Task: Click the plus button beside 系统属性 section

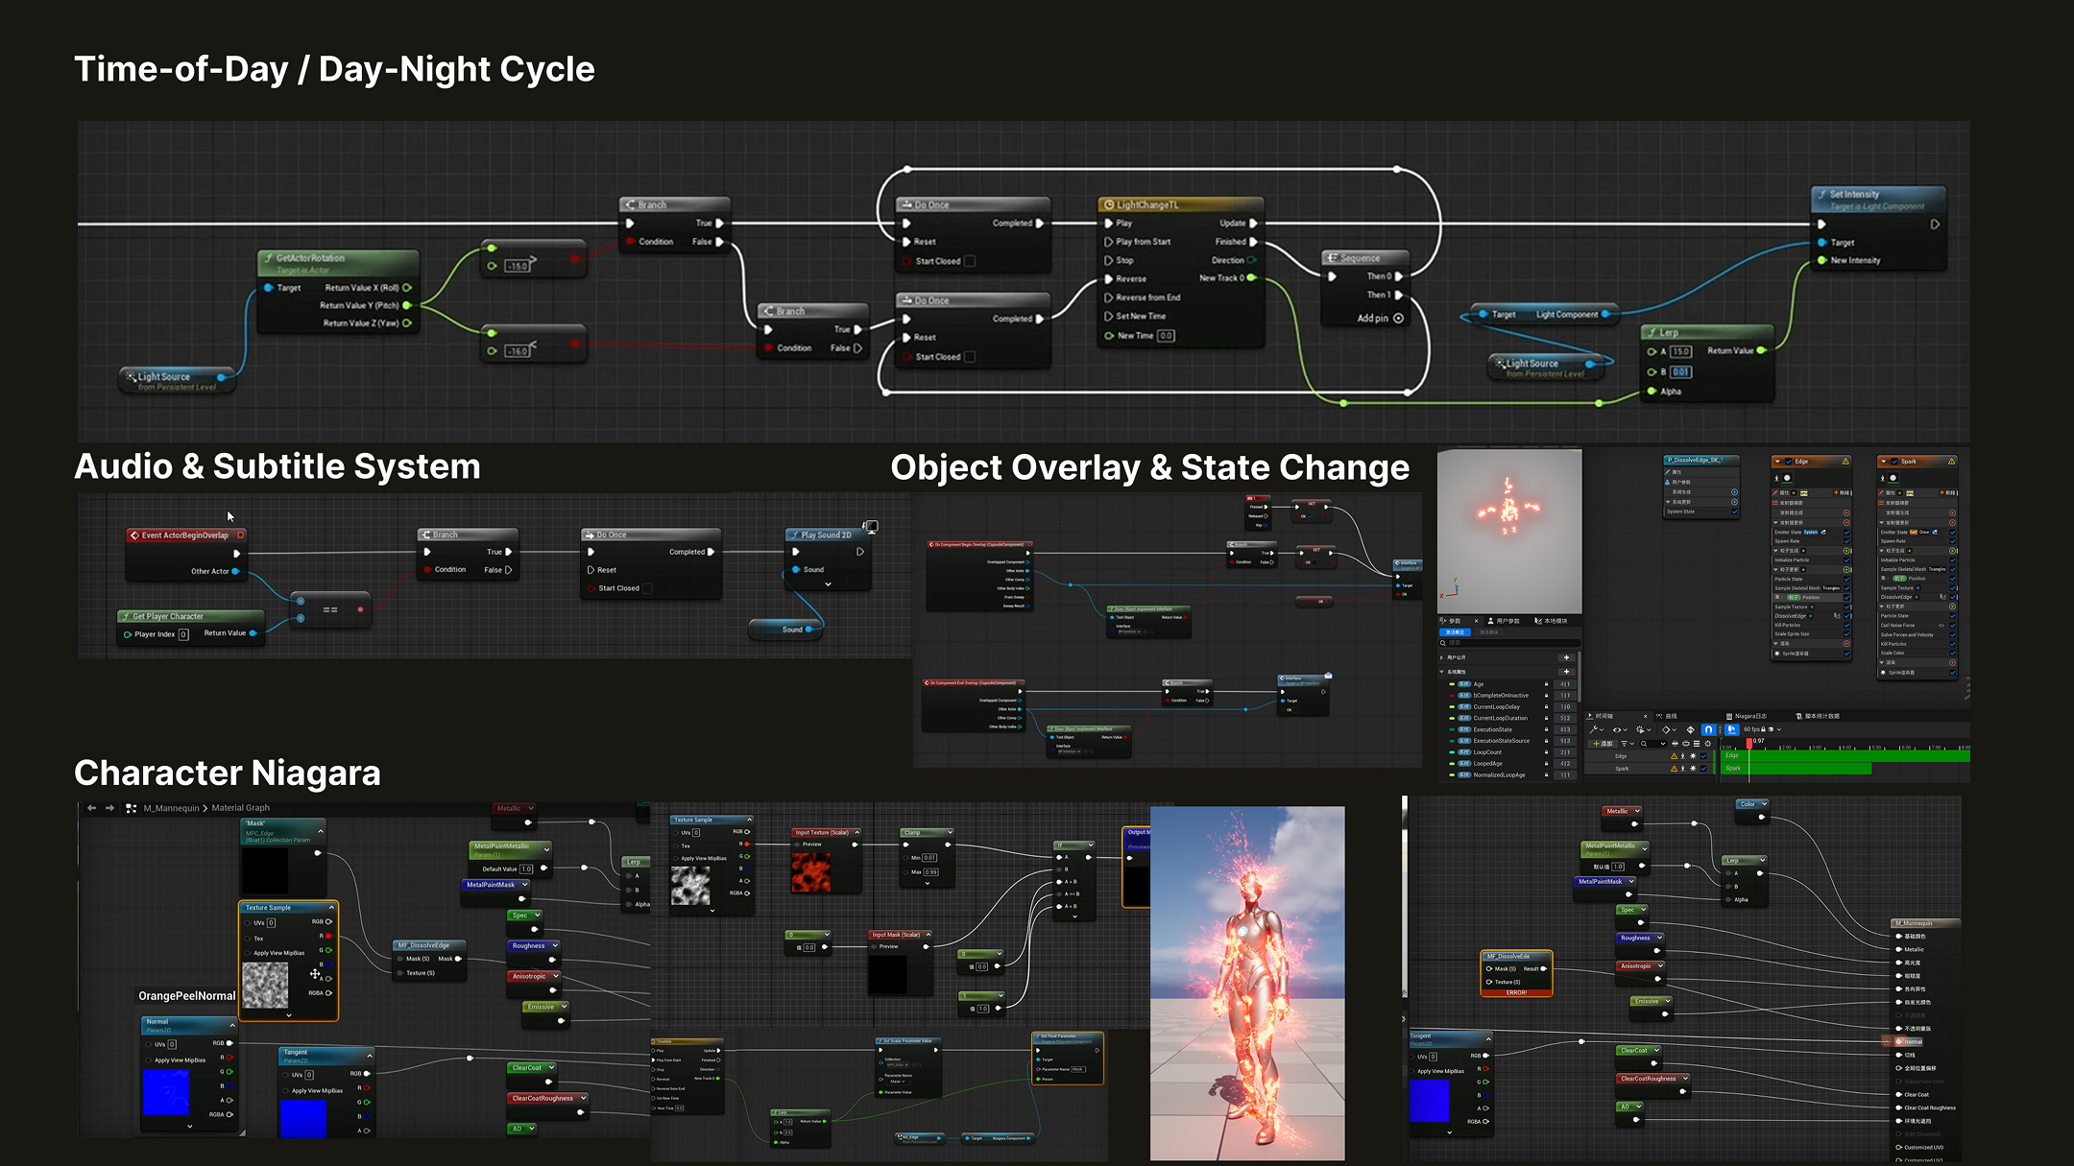Action: pyautogui.click(x=1566, y=672)
